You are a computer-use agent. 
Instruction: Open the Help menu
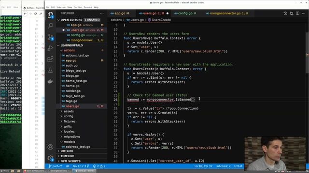click(96, 7)
